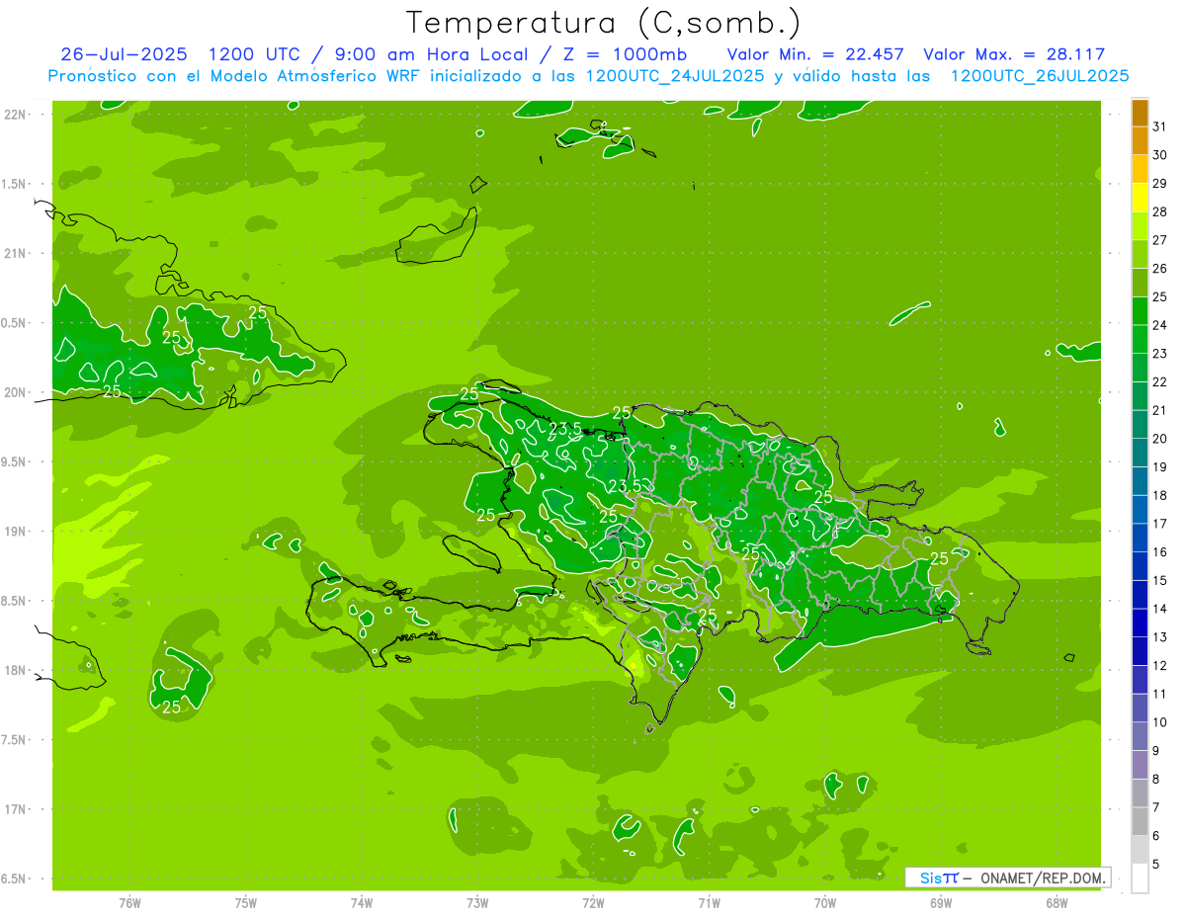Click the color scale value 8
Screen dimensions: 1186x916
(x=1156, y=779)
